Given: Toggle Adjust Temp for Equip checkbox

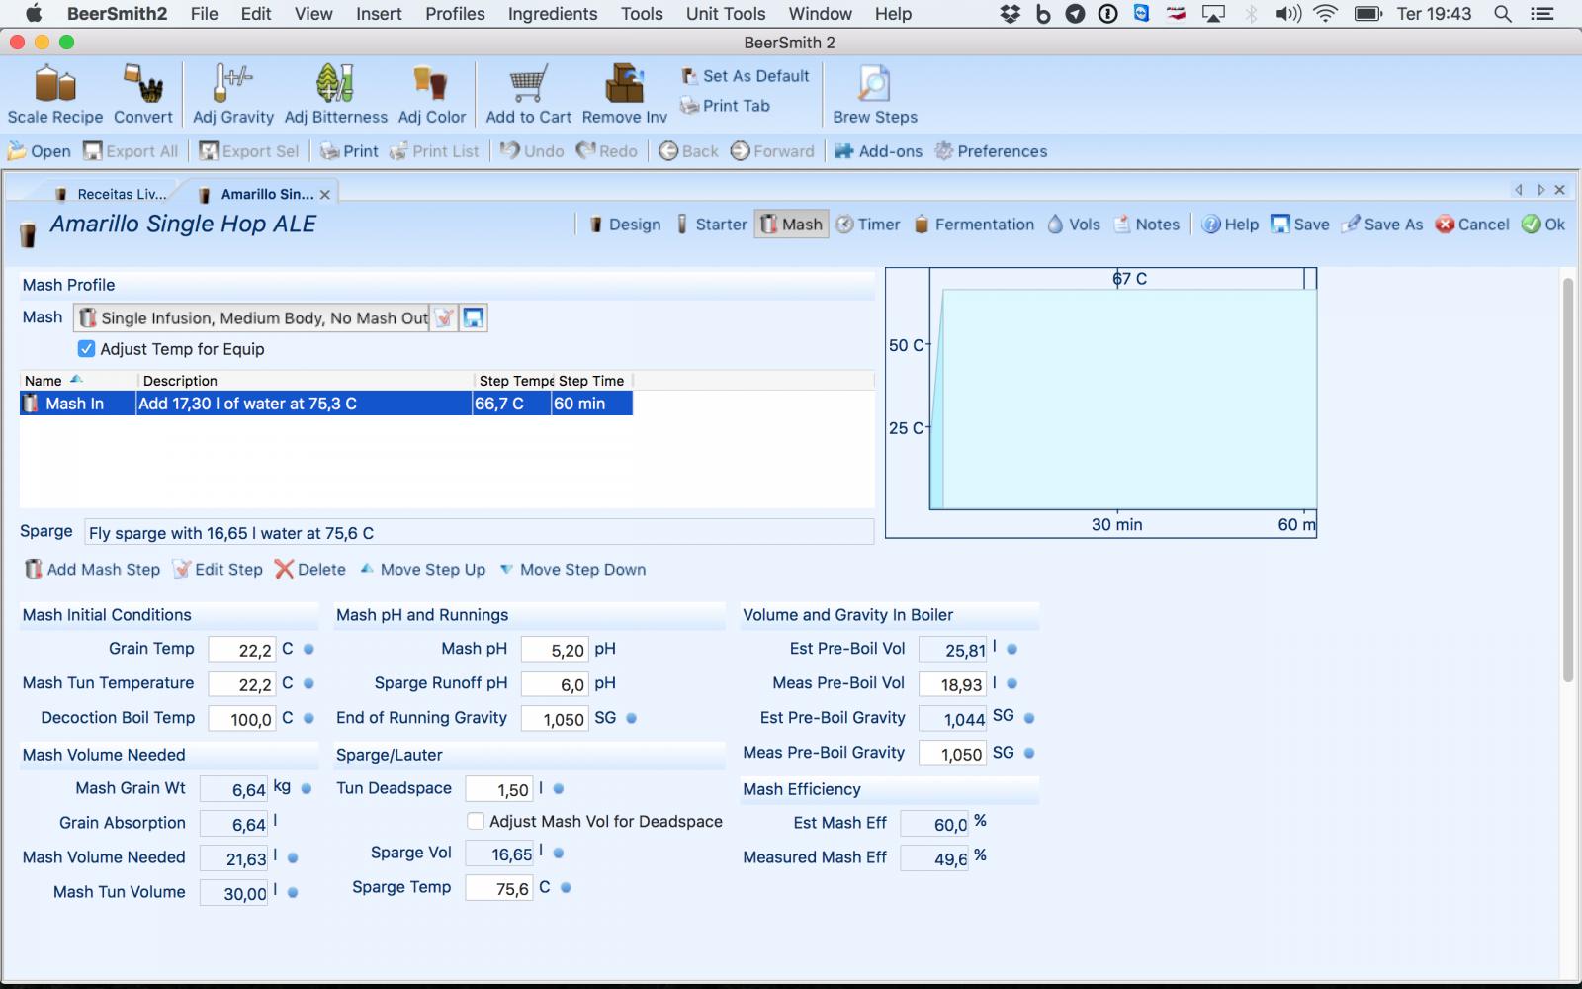Looking at the screenshot, I should (x=86, y=349).
